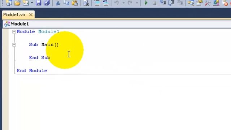Open the Properties Window icon

click(x=199, y=3)
